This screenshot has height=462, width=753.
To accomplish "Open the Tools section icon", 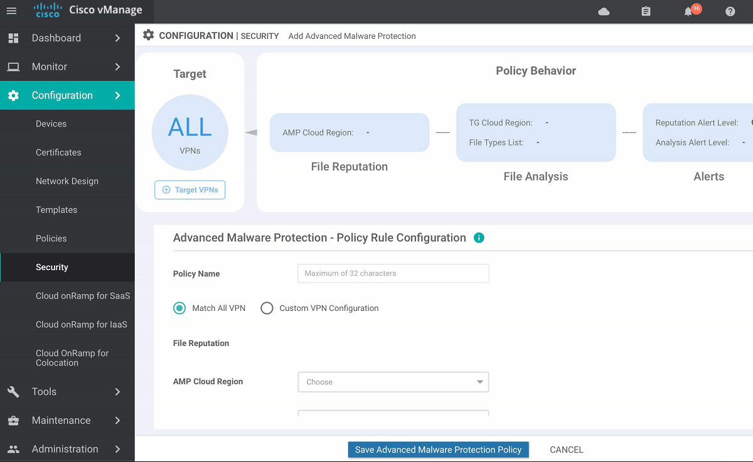I will (x=13, y=391).
